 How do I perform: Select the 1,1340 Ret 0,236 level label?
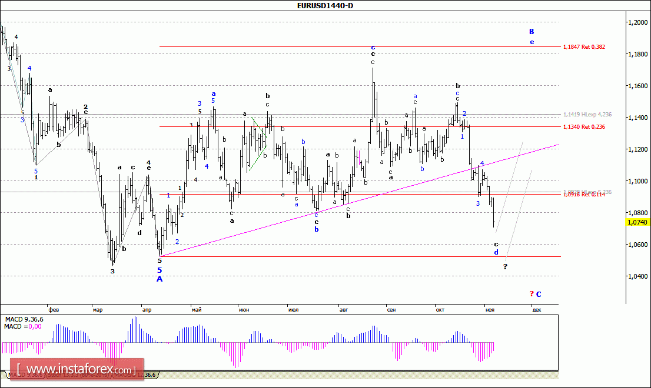point(584,126)
